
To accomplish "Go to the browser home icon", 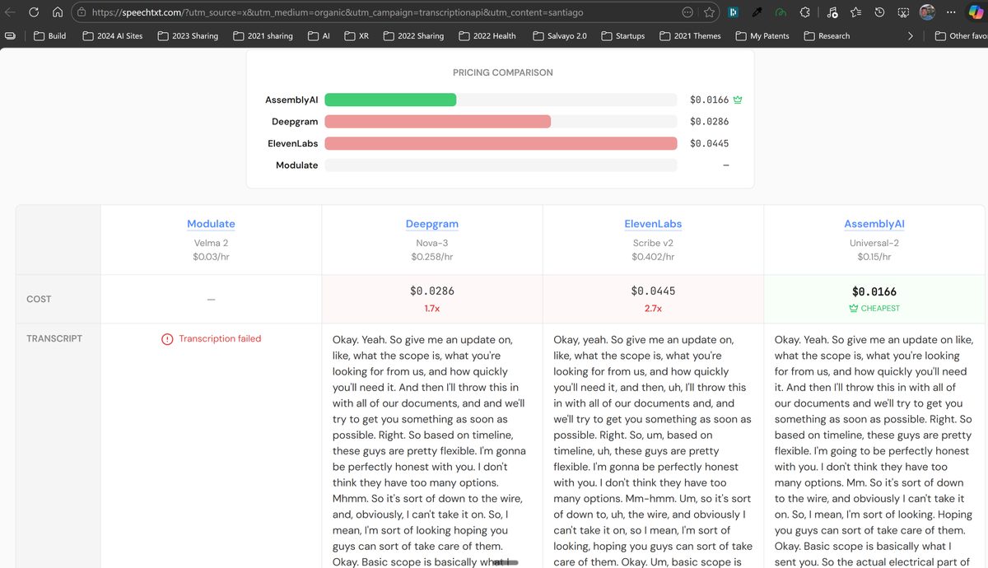I will click(58, 12).
